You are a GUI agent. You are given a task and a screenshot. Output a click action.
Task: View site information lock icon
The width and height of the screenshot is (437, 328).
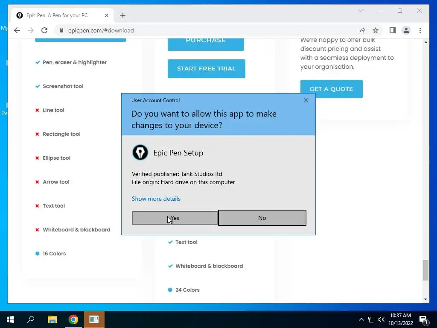pos(61,30)
